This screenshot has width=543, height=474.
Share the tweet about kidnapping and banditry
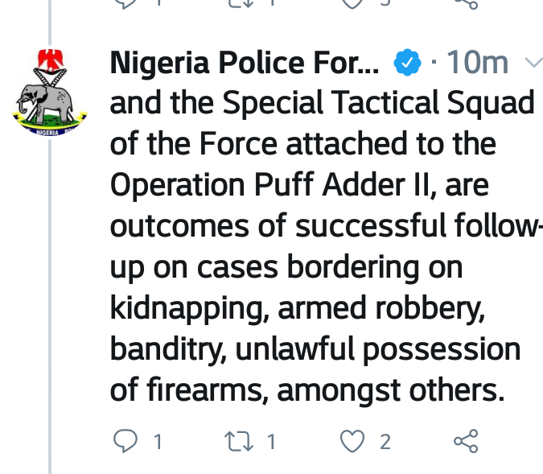tap(466, 441)
